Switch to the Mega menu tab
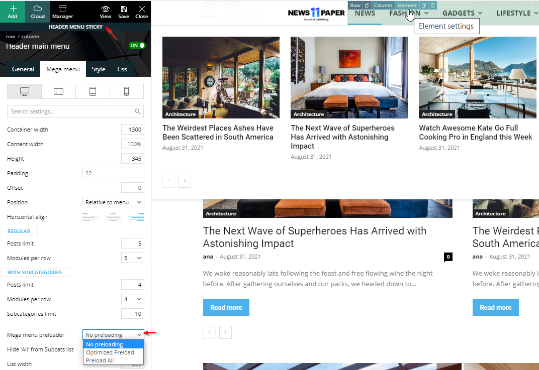The width and height of the screenshot is (539, 370). (63, 69)
